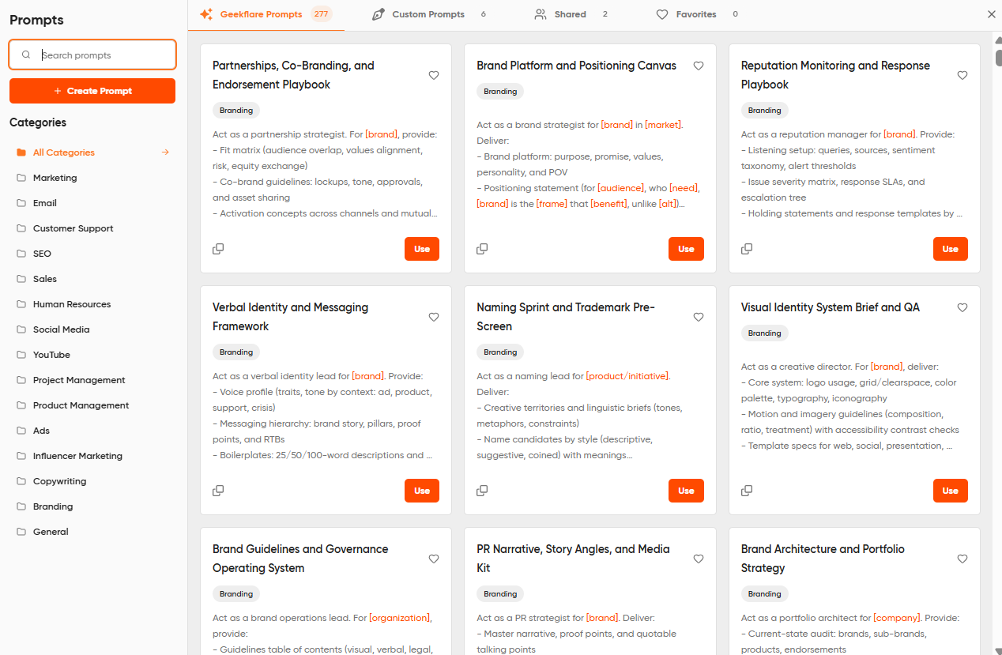
Task: Click the Marketing category folder icon
Action: pos(21,178)
